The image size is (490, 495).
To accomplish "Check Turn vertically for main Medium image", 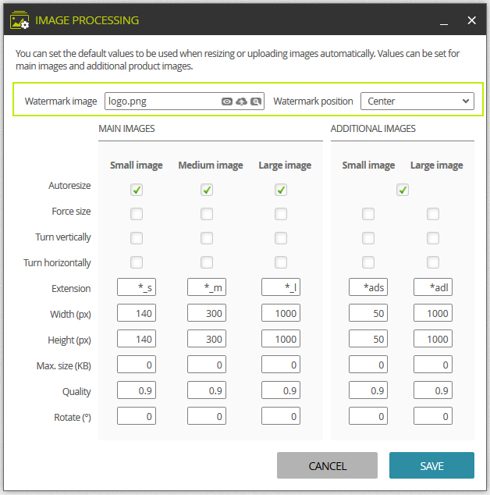I will [x=207, y=238].
